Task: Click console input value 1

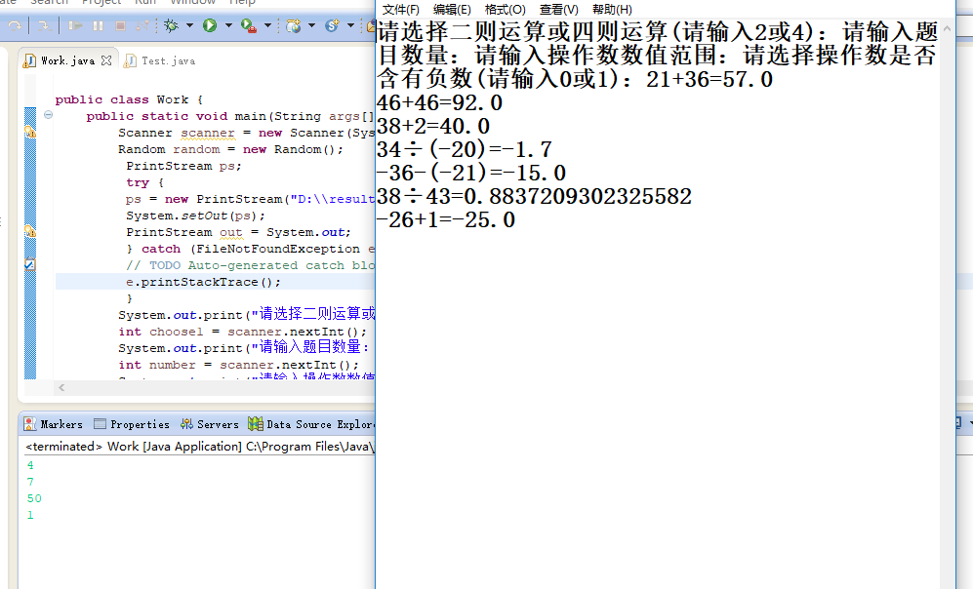Action: (30, 515)
